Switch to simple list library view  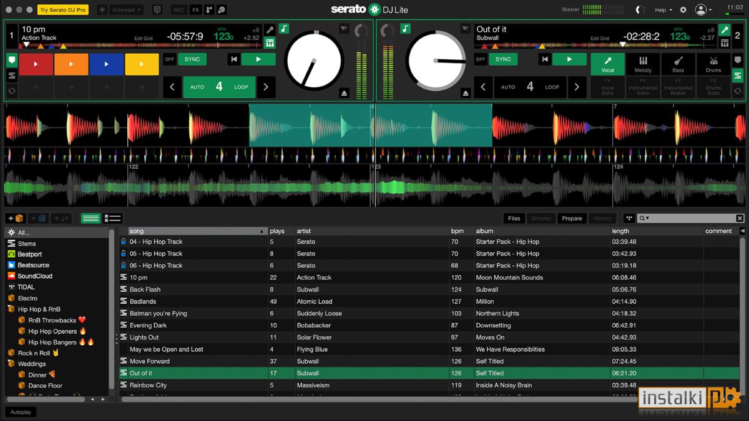coord(91,218)
